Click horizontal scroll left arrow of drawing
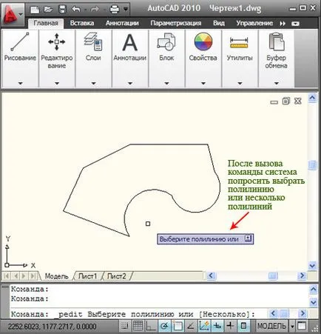Image resolution: width=321 pixels, height=334 pixels. (x=212, y=275)
